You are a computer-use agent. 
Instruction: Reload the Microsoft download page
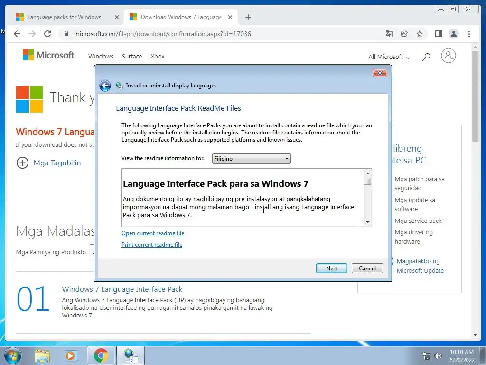point(47,34)
